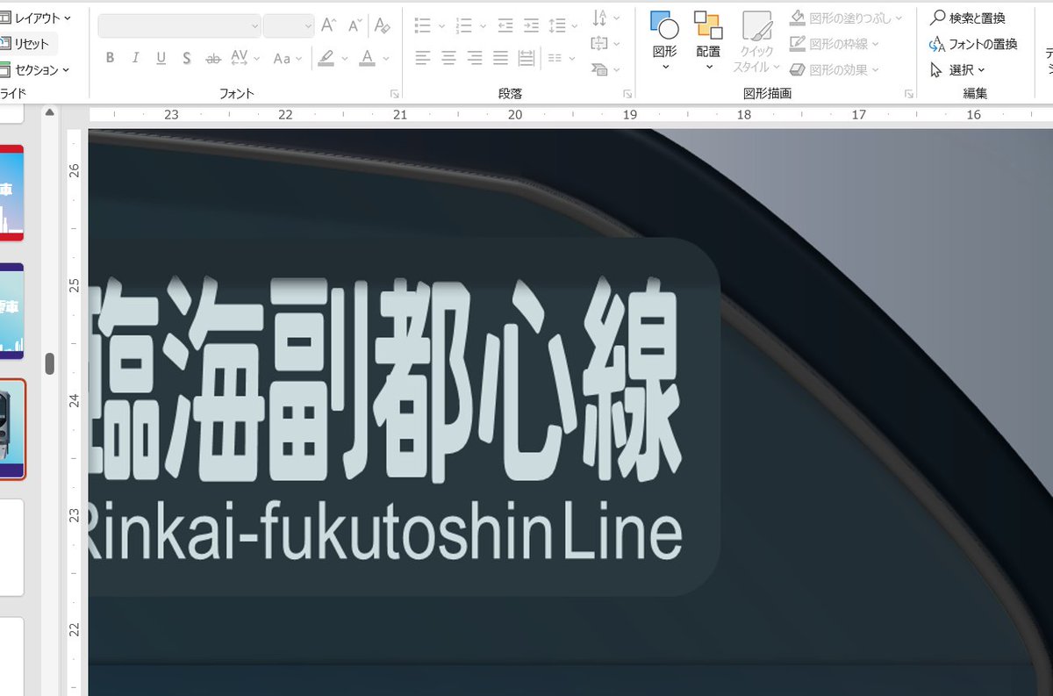Open font dialog launcher
1053x696 pixels.
(x=394, y=93)
